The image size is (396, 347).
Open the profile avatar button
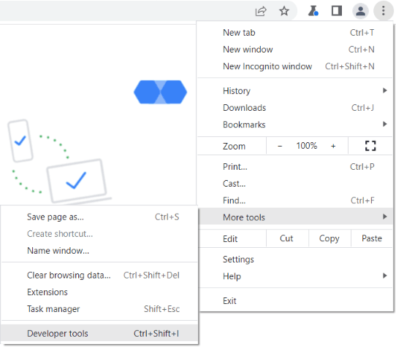(x=360, y=11)
